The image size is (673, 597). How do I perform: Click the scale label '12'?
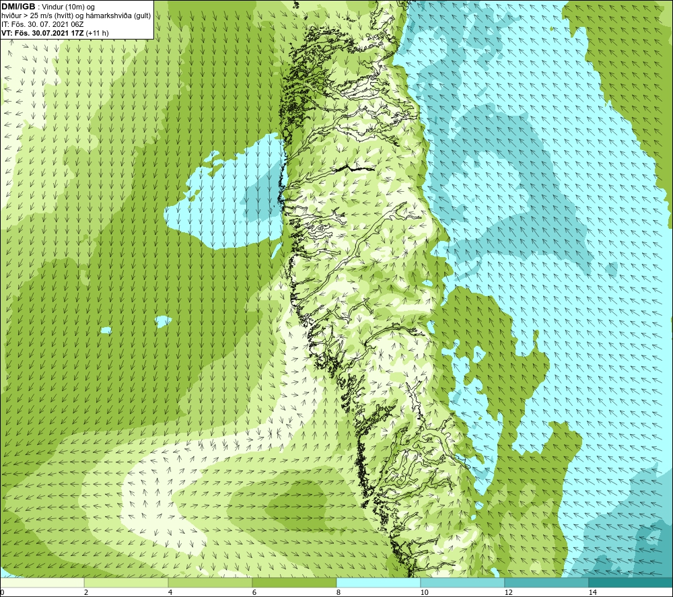pyautogui.click(x=508, y=592)
